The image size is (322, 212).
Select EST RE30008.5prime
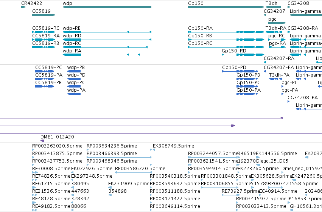[35, 172]
